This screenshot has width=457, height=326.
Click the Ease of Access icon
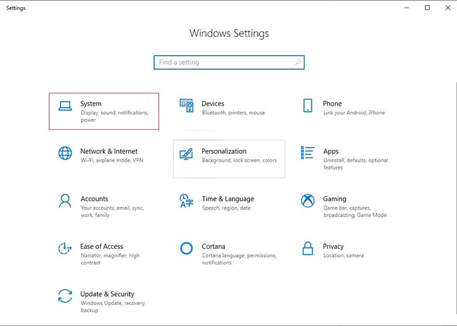[x=64, y=248]
